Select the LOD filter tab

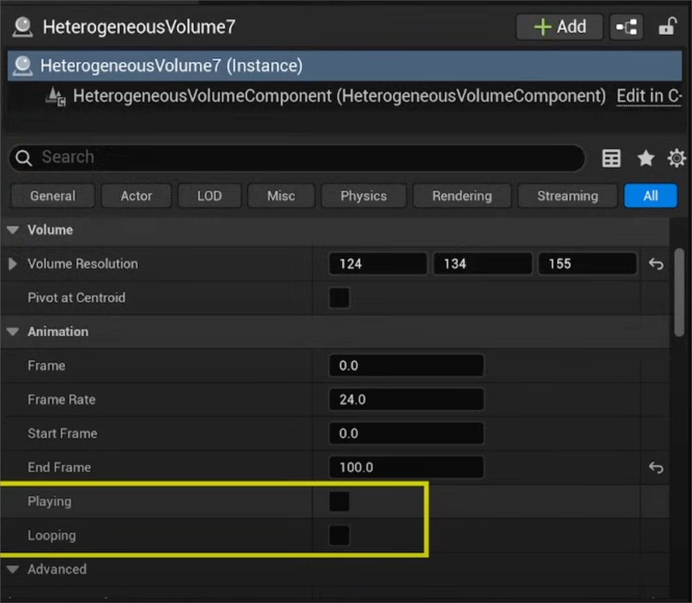(x=210, y=196)
